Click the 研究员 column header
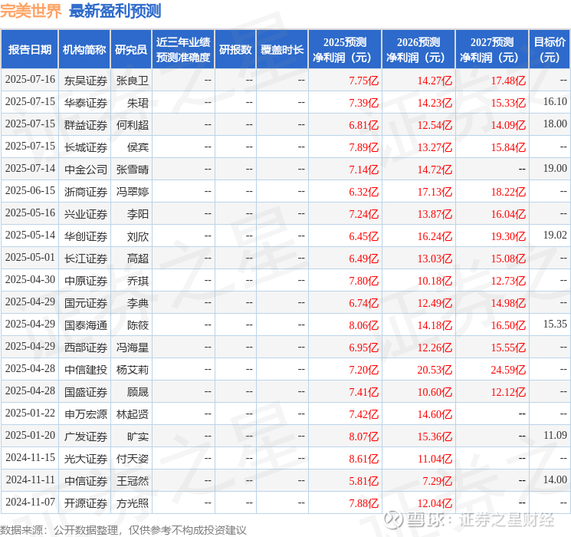This screenshot has height=537, width=571. pos(131,50)
